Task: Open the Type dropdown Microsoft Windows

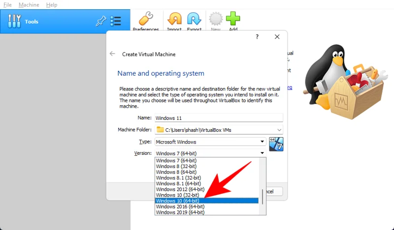Action: 210,142
